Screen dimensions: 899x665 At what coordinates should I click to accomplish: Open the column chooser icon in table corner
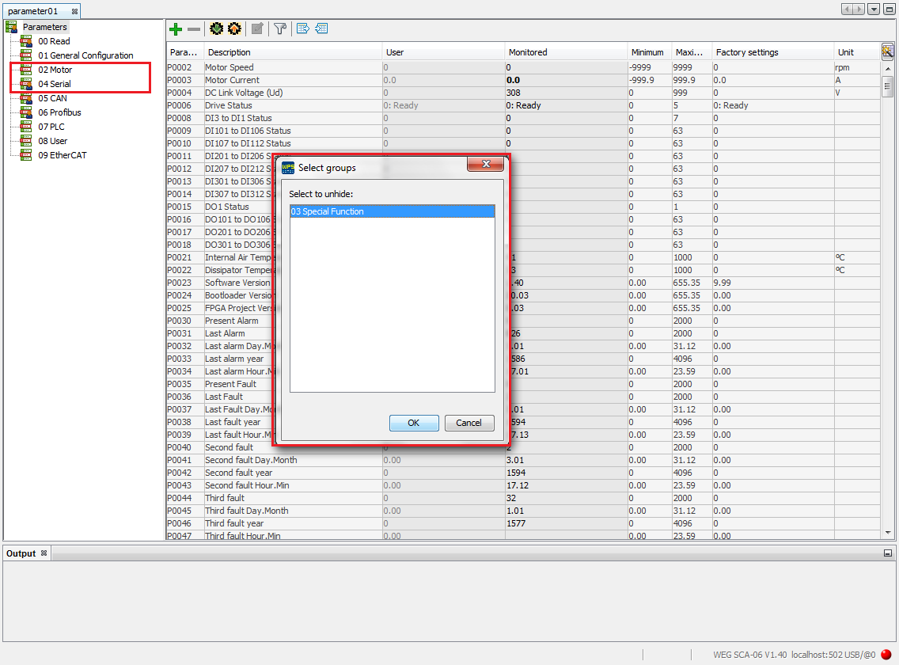pos(888,51)
